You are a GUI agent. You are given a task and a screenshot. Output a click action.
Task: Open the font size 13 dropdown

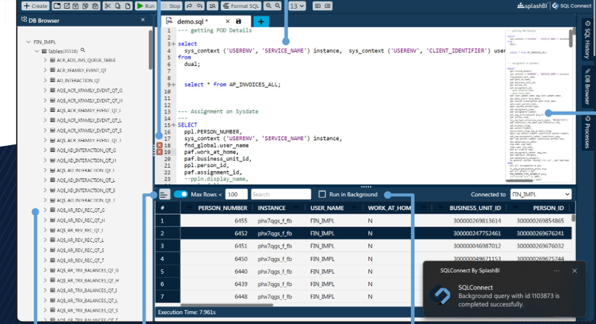(x=297, y=6)
